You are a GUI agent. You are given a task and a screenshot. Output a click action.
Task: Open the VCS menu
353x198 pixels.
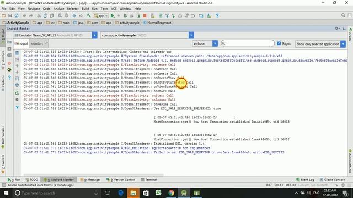(x=114, y=9)
